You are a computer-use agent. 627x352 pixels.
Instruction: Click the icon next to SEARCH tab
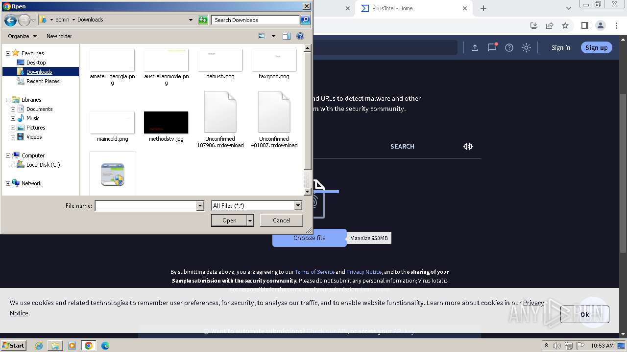pyautogui.click(x=468, y=146)
